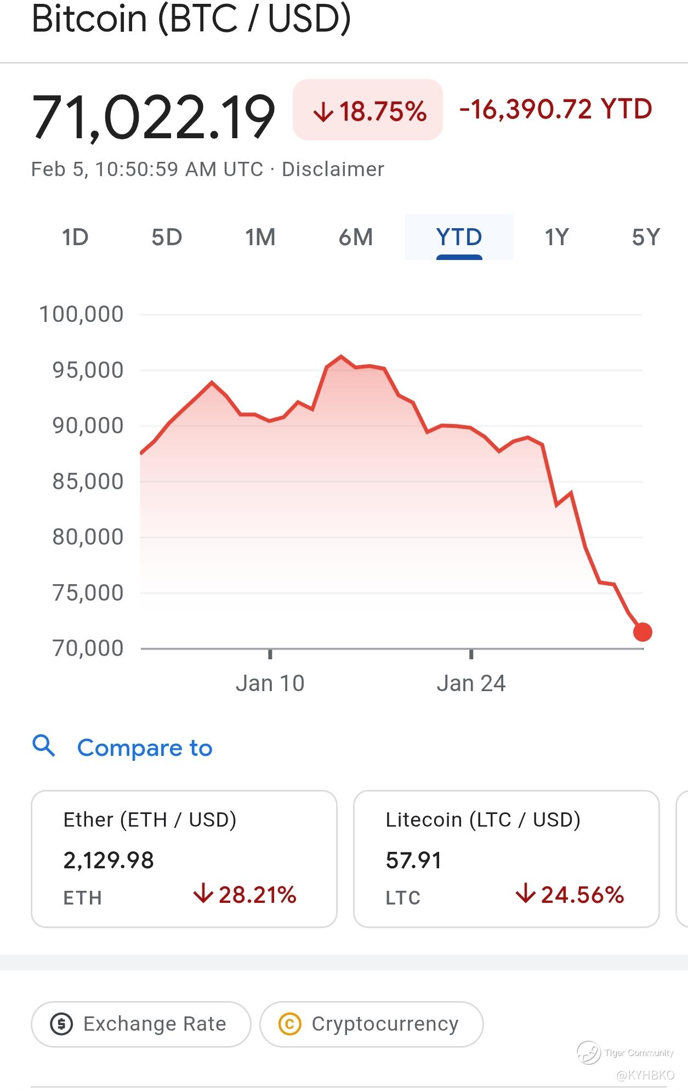View the 5Y chart range
Screen dimensions: 688x1091
[x=646, y=238]
